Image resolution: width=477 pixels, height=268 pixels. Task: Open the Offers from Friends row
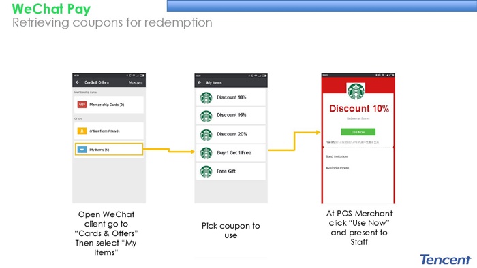[108, 131]
